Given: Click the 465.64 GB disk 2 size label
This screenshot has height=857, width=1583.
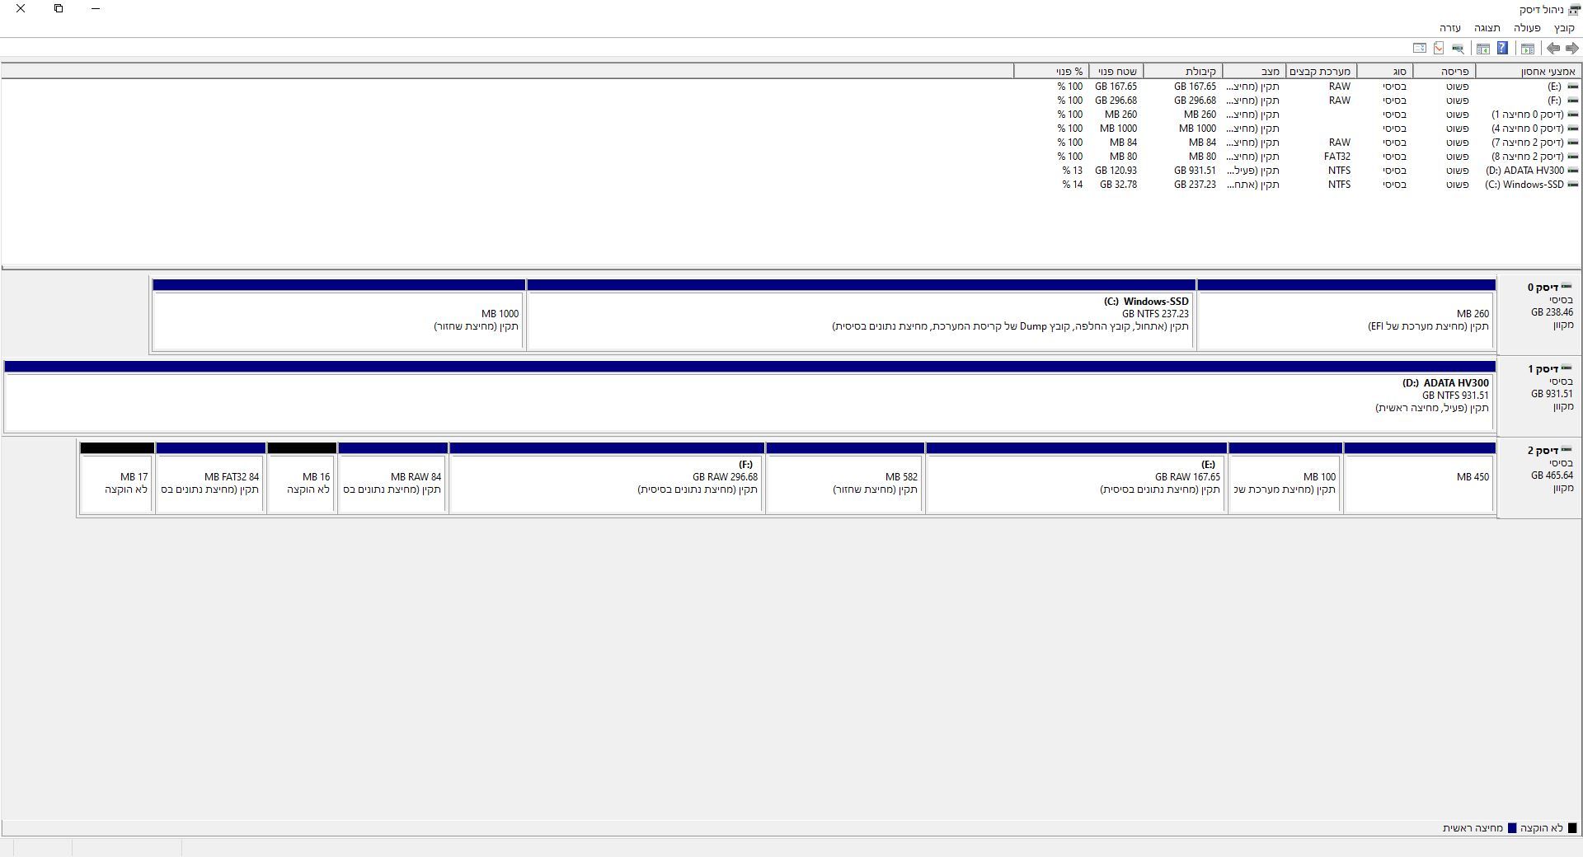Looking at the screenshot, I should pyautogui.click(x=1552, y=475).
